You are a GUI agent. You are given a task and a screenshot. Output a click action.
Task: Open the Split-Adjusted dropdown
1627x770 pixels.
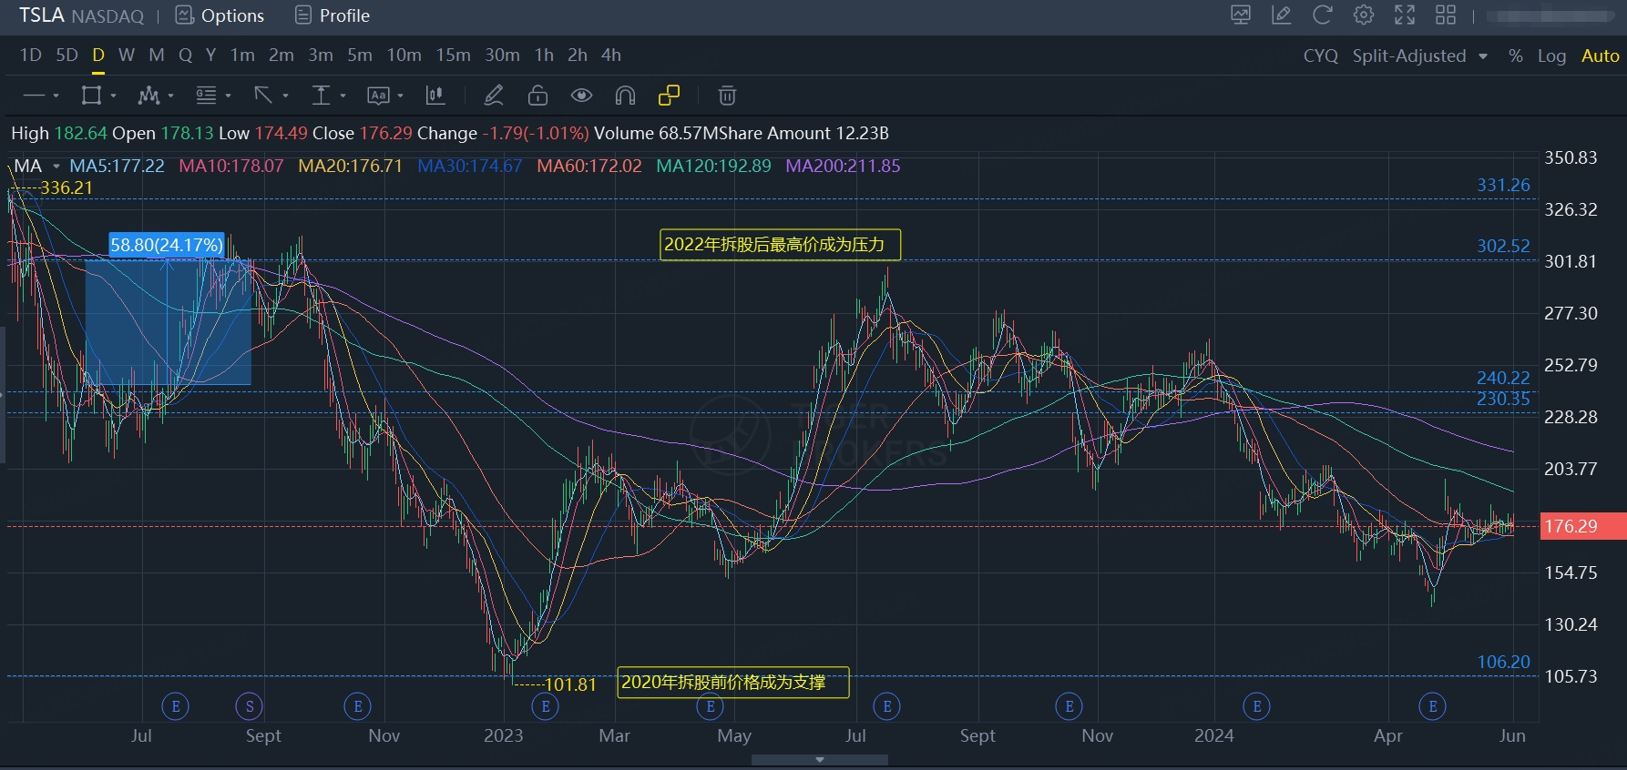point(1419,56)
